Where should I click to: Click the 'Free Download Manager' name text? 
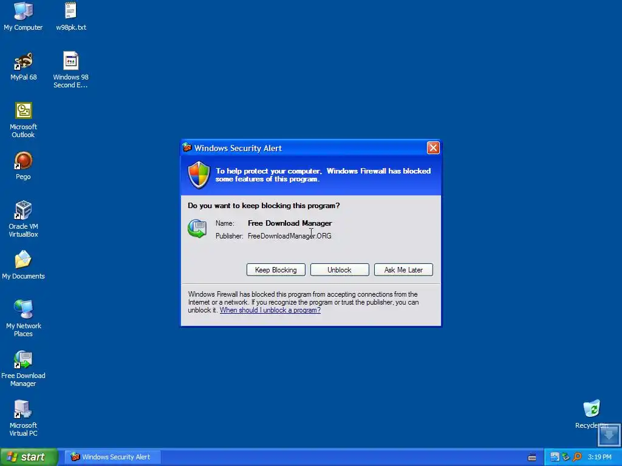click(x=290, y=223)
